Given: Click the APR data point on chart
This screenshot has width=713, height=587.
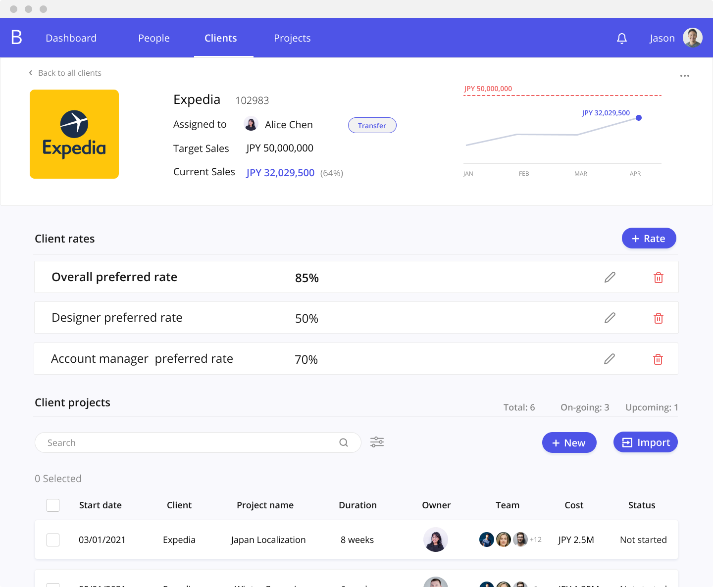Looking at the screenshot, I should click(639, 118).
